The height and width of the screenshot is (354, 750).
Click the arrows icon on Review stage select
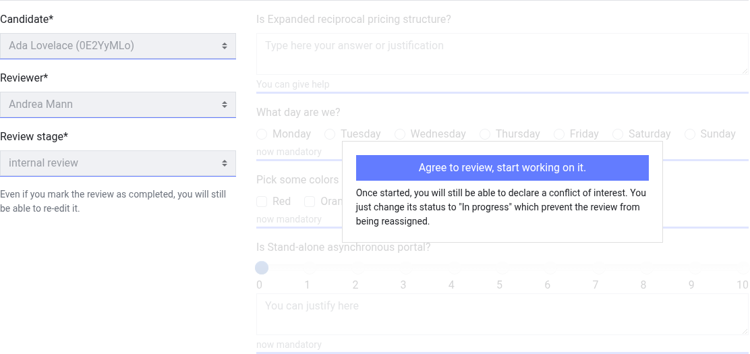pyautogui.click(x=225, y=163)
